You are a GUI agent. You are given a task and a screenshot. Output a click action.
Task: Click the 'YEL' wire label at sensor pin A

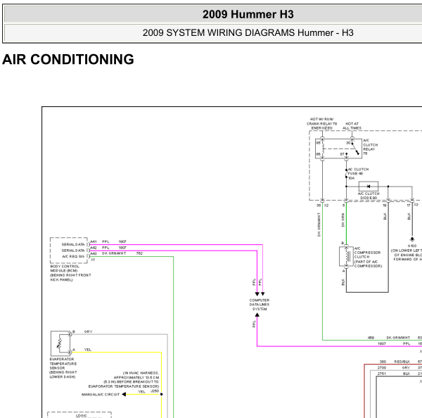88,350
